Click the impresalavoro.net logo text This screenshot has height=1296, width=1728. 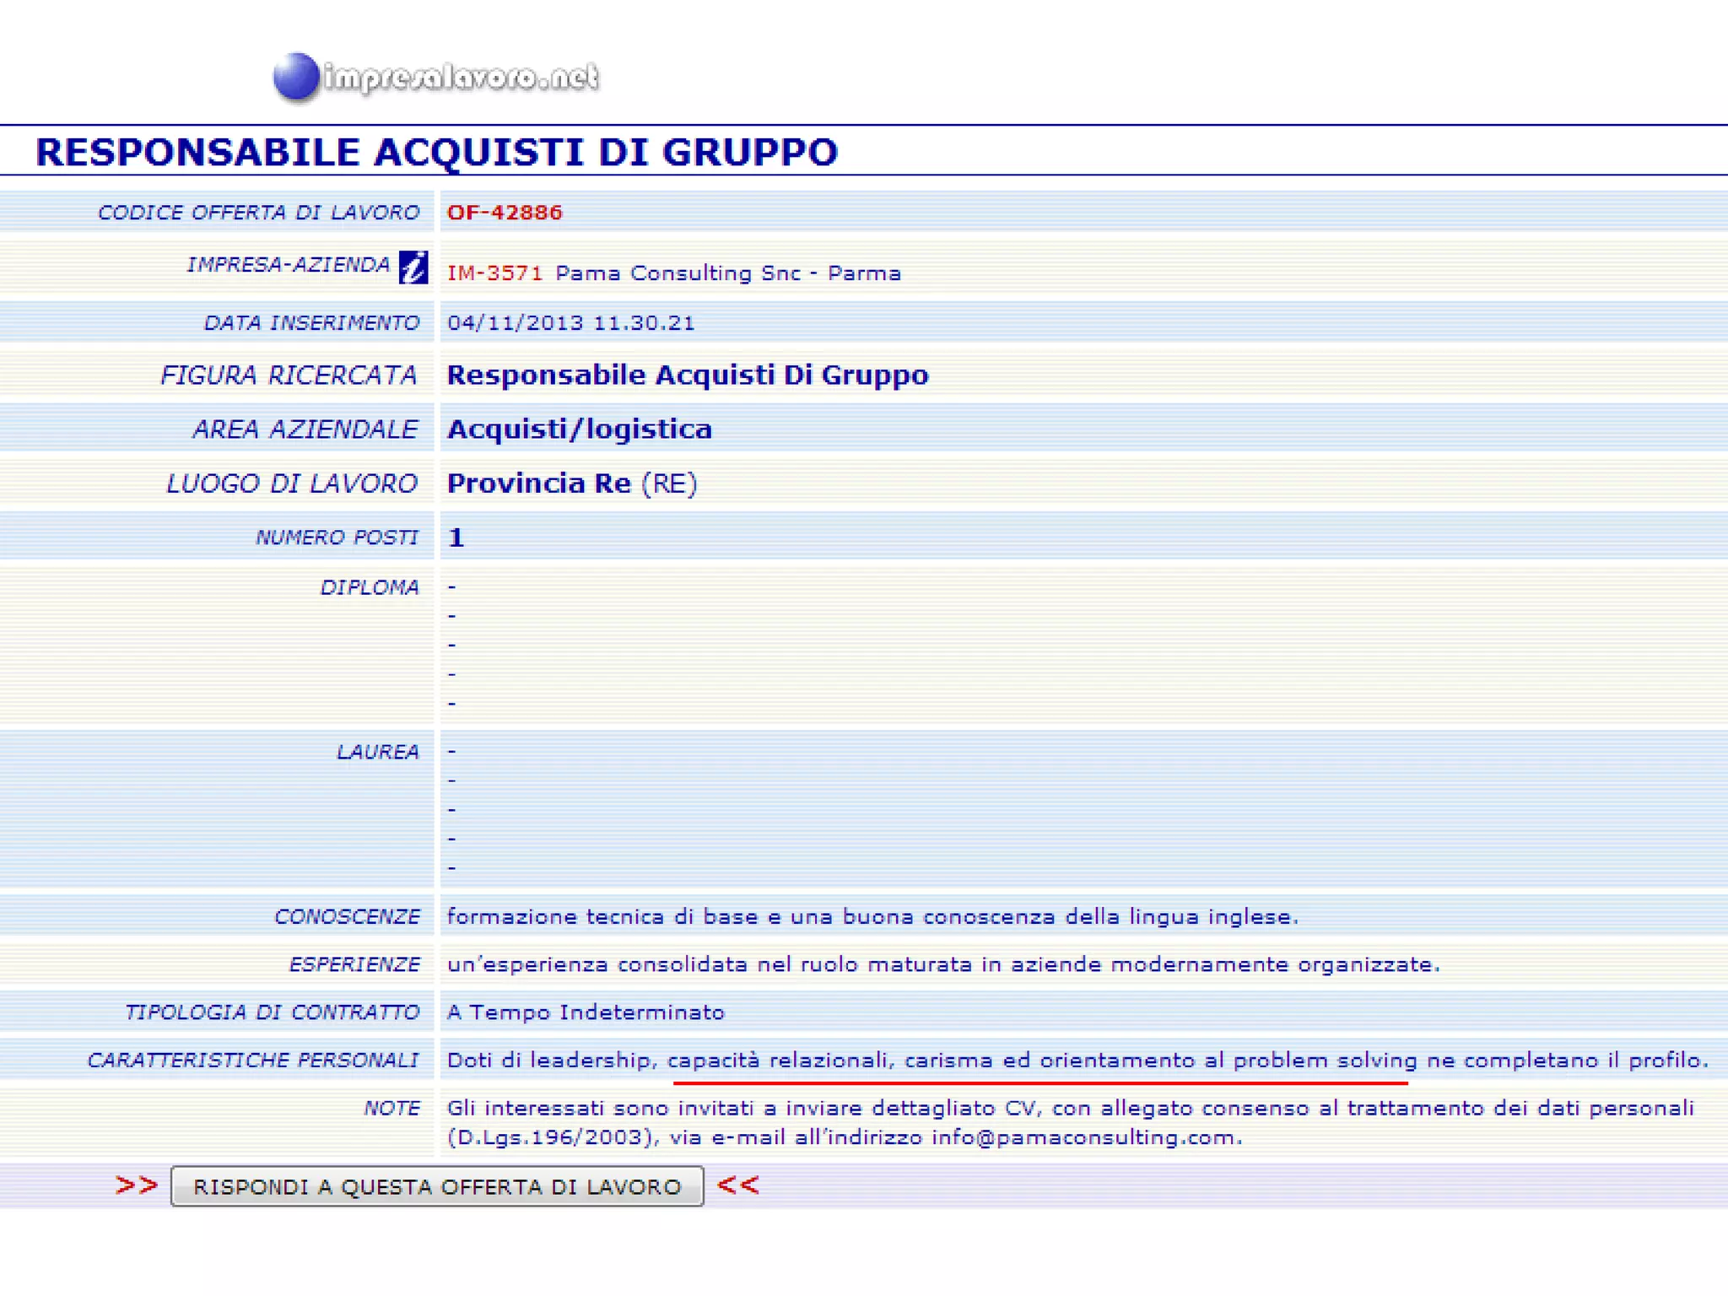[x=461, y=78]
